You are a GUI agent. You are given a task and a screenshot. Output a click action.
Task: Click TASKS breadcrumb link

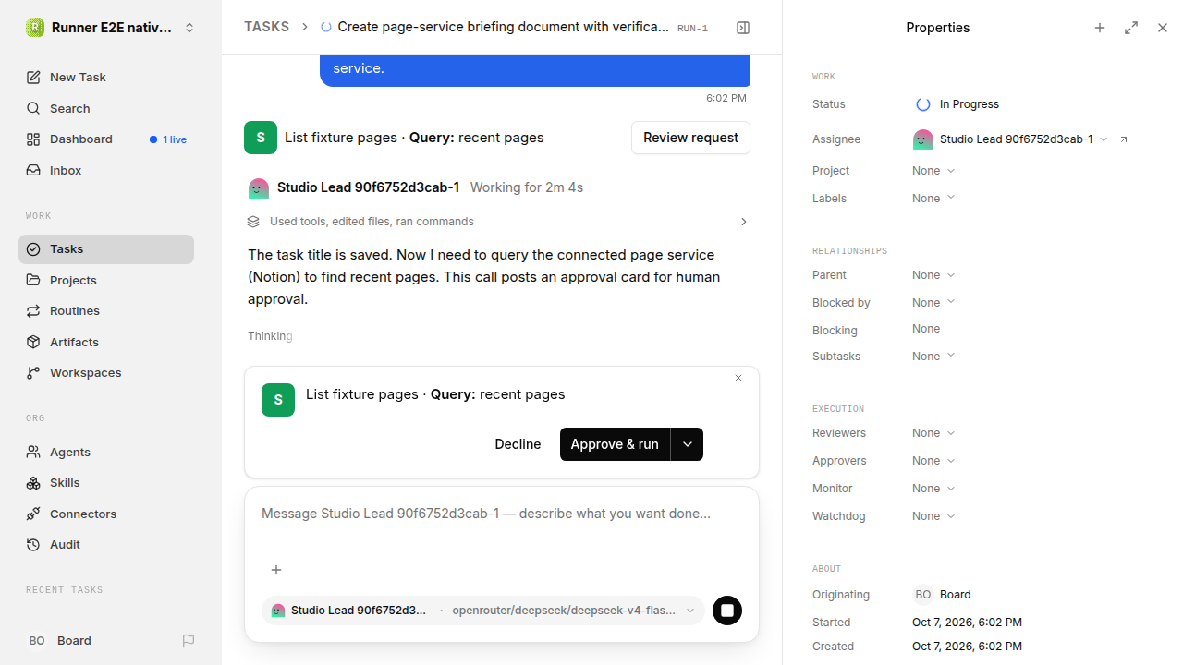click(x=266, y=27)
